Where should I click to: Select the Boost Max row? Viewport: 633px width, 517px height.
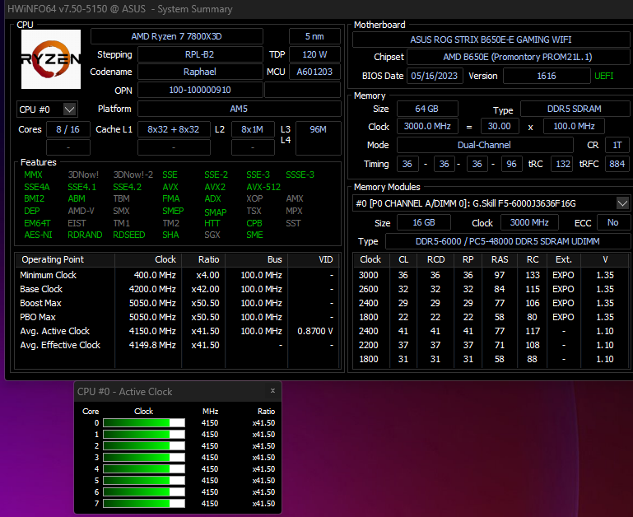pos(178,303)
